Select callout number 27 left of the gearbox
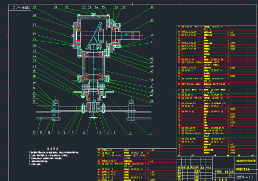Image resolution: width=258 pixels, height=181 pixels. (34, 25)
